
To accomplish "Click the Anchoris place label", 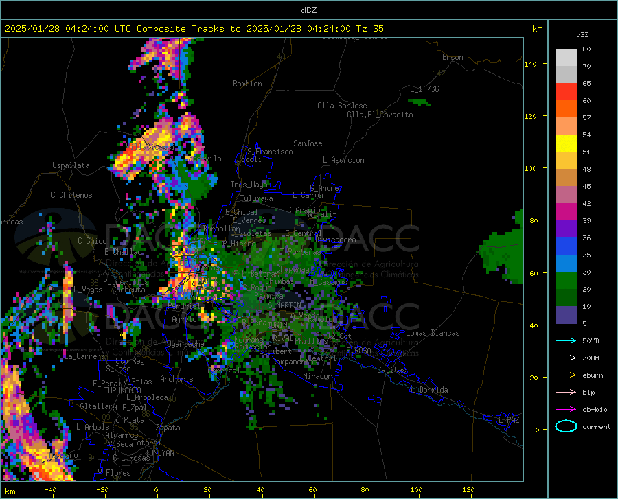I will pos(176,380).
